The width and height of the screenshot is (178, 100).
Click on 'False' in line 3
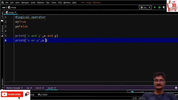point(23,26)
